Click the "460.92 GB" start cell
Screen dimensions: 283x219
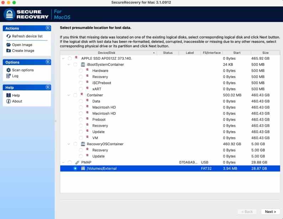[232, 144]
